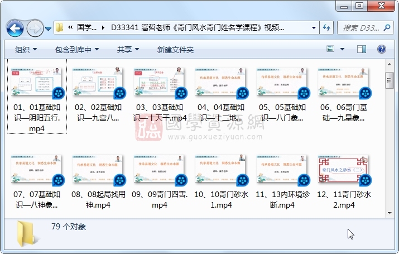Click the greyed Forward arrow button

coord(35,28)
